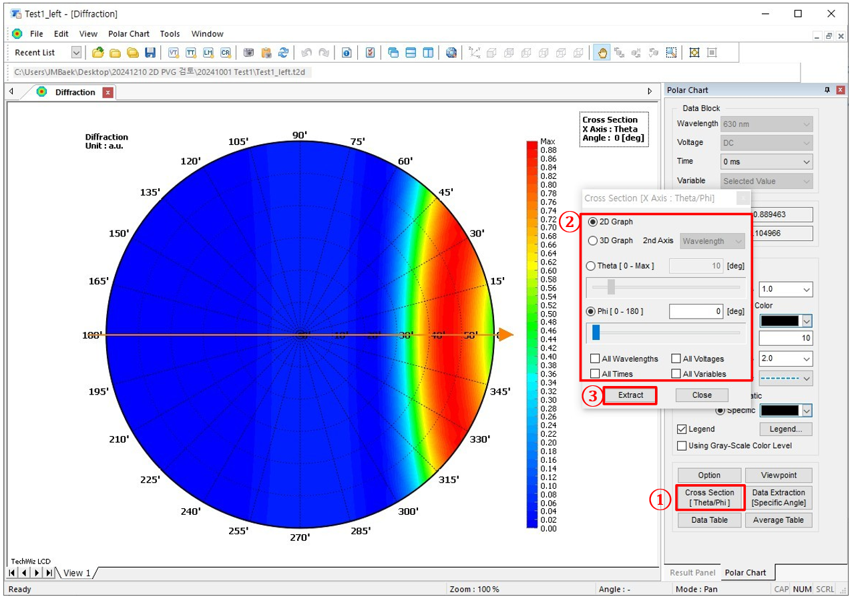Toggle Using Gray-Scale Color Level checkbox
Viewport: 852px width, 599px height.
point(682,446)
